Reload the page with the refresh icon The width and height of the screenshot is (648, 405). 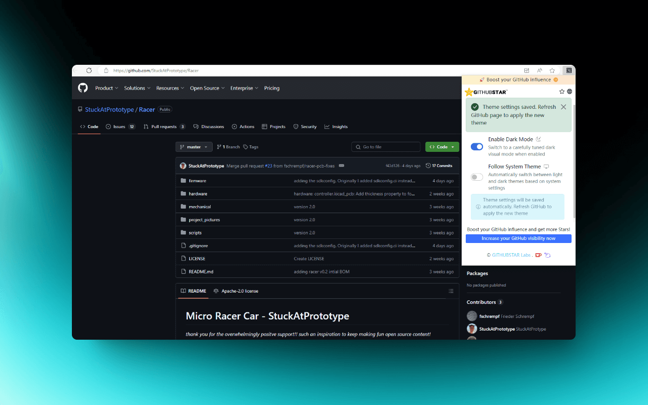point(89,70)
